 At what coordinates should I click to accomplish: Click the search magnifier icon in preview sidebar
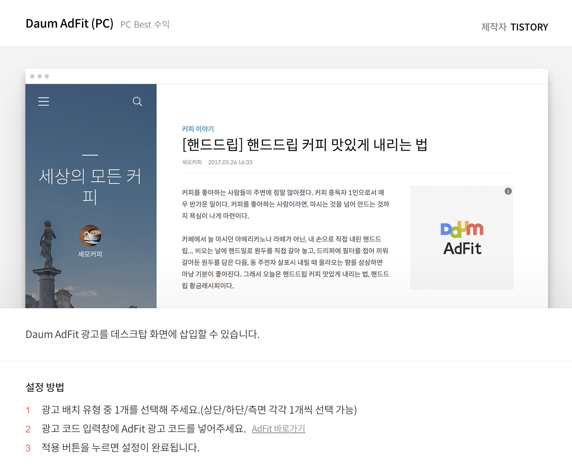click(x=137, y=101)
